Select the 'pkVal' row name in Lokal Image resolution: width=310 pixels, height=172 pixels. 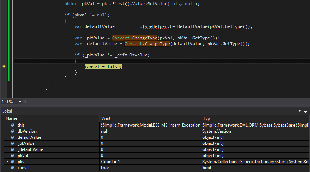point(23,156)
